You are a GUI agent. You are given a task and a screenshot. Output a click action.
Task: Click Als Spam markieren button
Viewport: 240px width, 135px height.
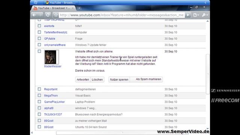click(146, 79)
